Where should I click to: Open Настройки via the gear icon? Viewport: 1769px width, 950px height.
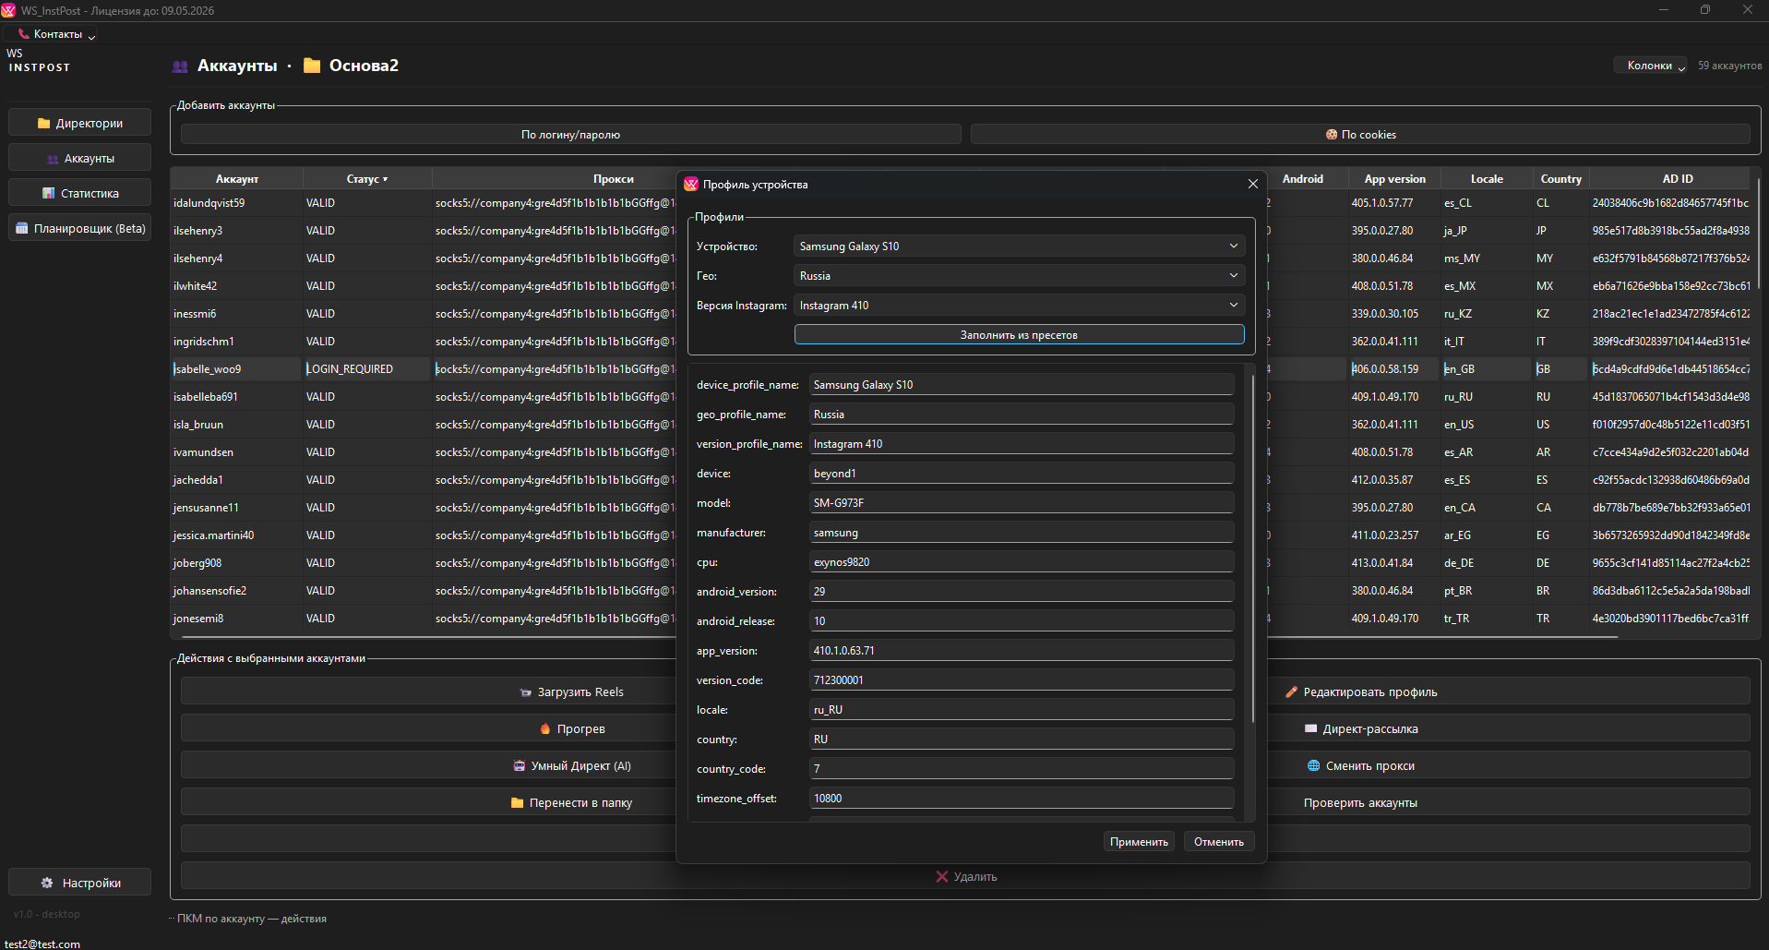coord(47,884)
